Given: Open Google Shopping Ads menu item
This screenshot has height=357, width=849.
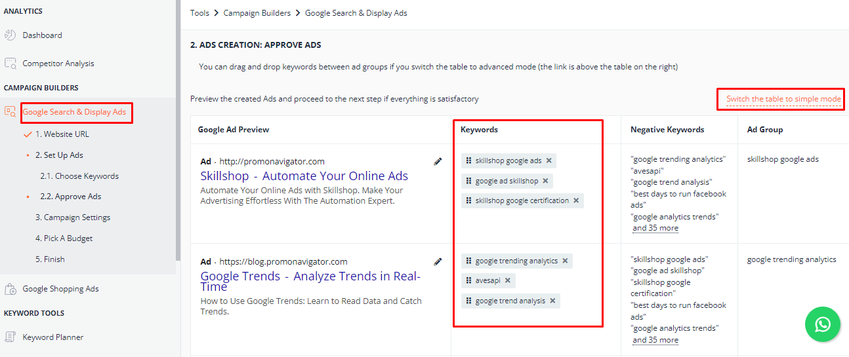Looking at the screenshot, I should (60, 289).
